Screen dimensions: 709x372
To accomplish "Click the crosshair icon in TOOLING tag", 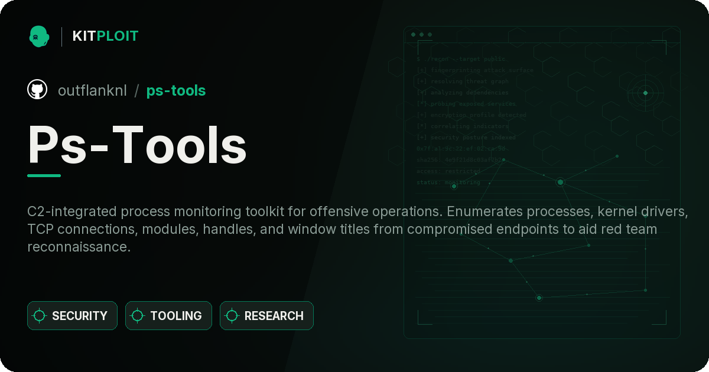I will click(138, 316).
